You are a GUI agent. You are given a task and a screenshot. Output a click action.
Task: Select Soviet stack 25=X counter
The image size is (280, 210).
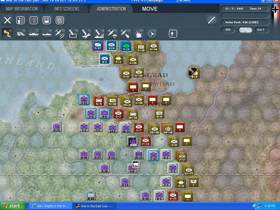[127, 101]
